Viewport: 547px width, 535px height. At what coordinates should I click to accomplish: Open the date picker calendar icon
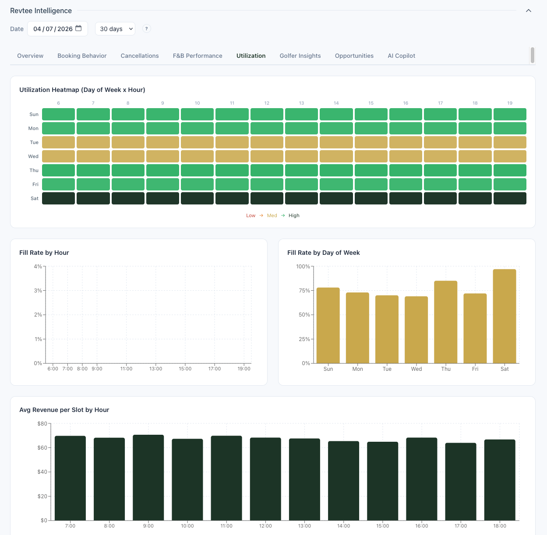79,28
